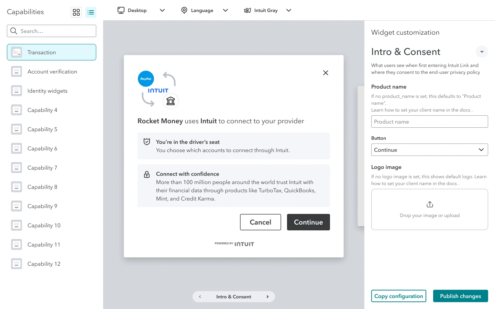Switch to grid view of capabilities
Viewport: 495px width, 309px height.
[x=76, y=12]
